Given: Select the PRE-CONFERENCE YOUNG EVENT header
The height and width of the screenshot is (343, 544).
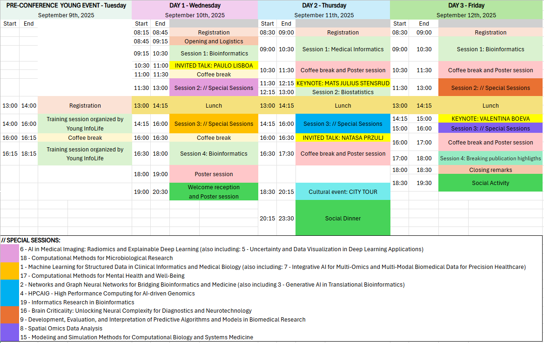Looking at the screenshot, I should 66,6.
